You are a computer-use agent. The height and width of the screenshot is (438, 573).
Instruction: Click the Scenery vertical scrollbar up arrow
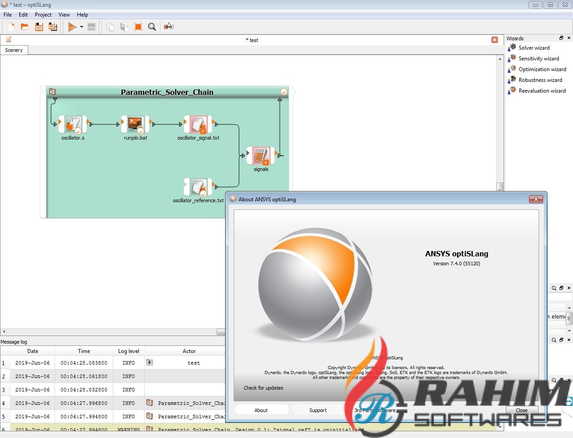[500, 59]
